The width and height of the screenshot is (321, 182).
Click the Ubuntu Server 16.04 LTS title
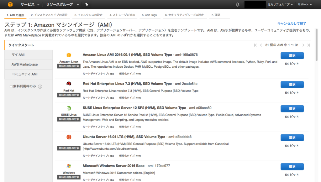click(124, 137)
